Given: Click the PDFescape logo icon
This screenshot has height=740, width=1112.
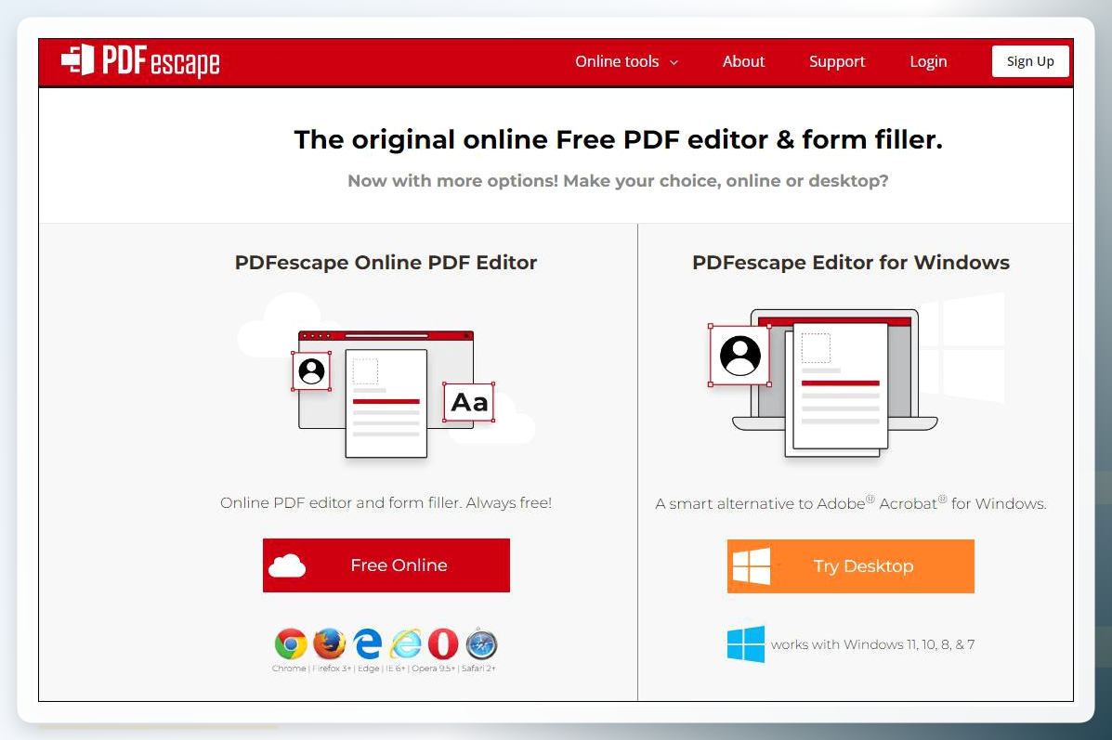Looking at the screenshot, I should (77, 59).
